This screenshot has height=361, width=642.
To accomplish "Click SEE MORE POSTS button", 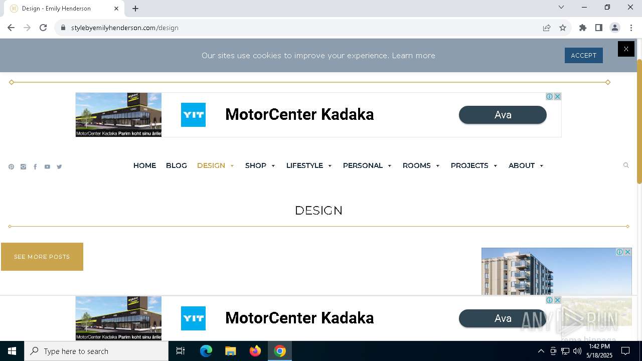I will point(42,257).
